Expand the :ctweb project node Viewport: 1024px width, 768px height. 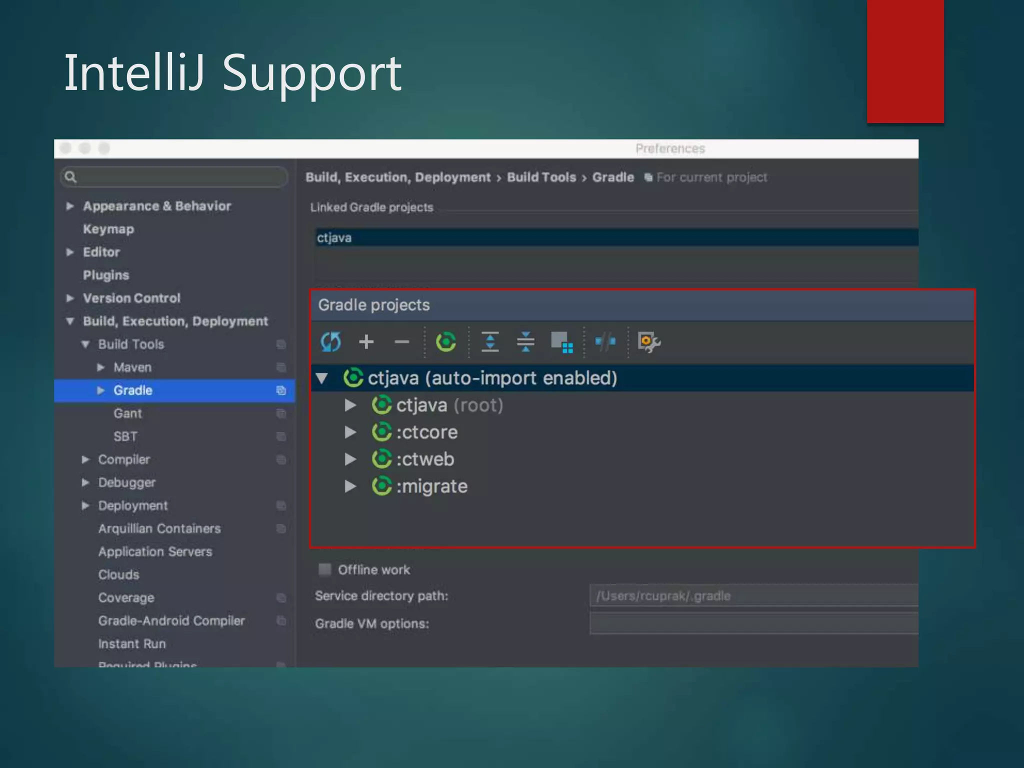coord(350,459)
